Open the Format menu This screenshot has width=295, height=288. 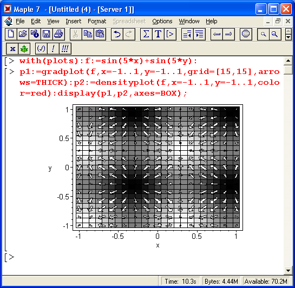coord(97,21)
